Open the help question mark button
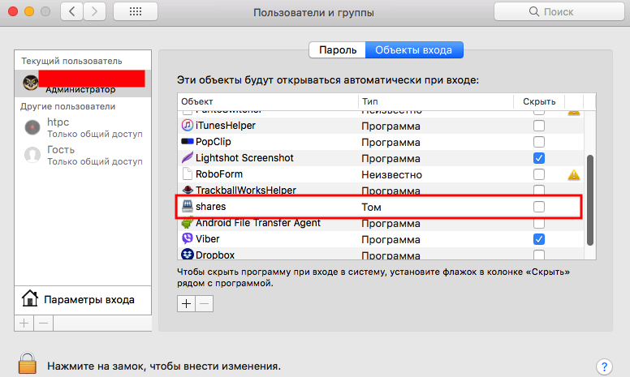 click(603, 366)
